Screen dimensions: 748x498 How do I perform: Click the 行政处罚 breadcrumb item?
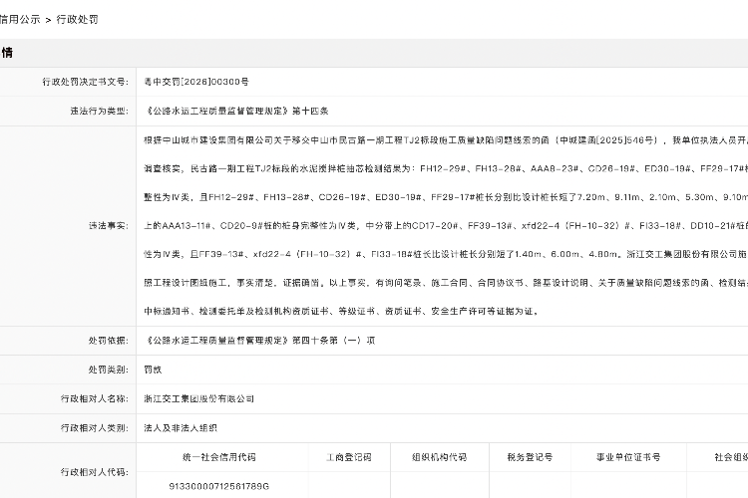(x=77, y=19)
